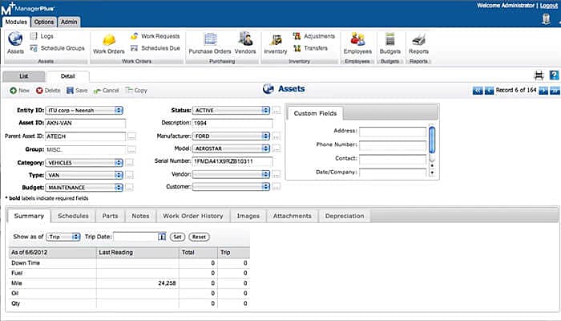Click the building icon under Logout

click(x=546, y=18)
